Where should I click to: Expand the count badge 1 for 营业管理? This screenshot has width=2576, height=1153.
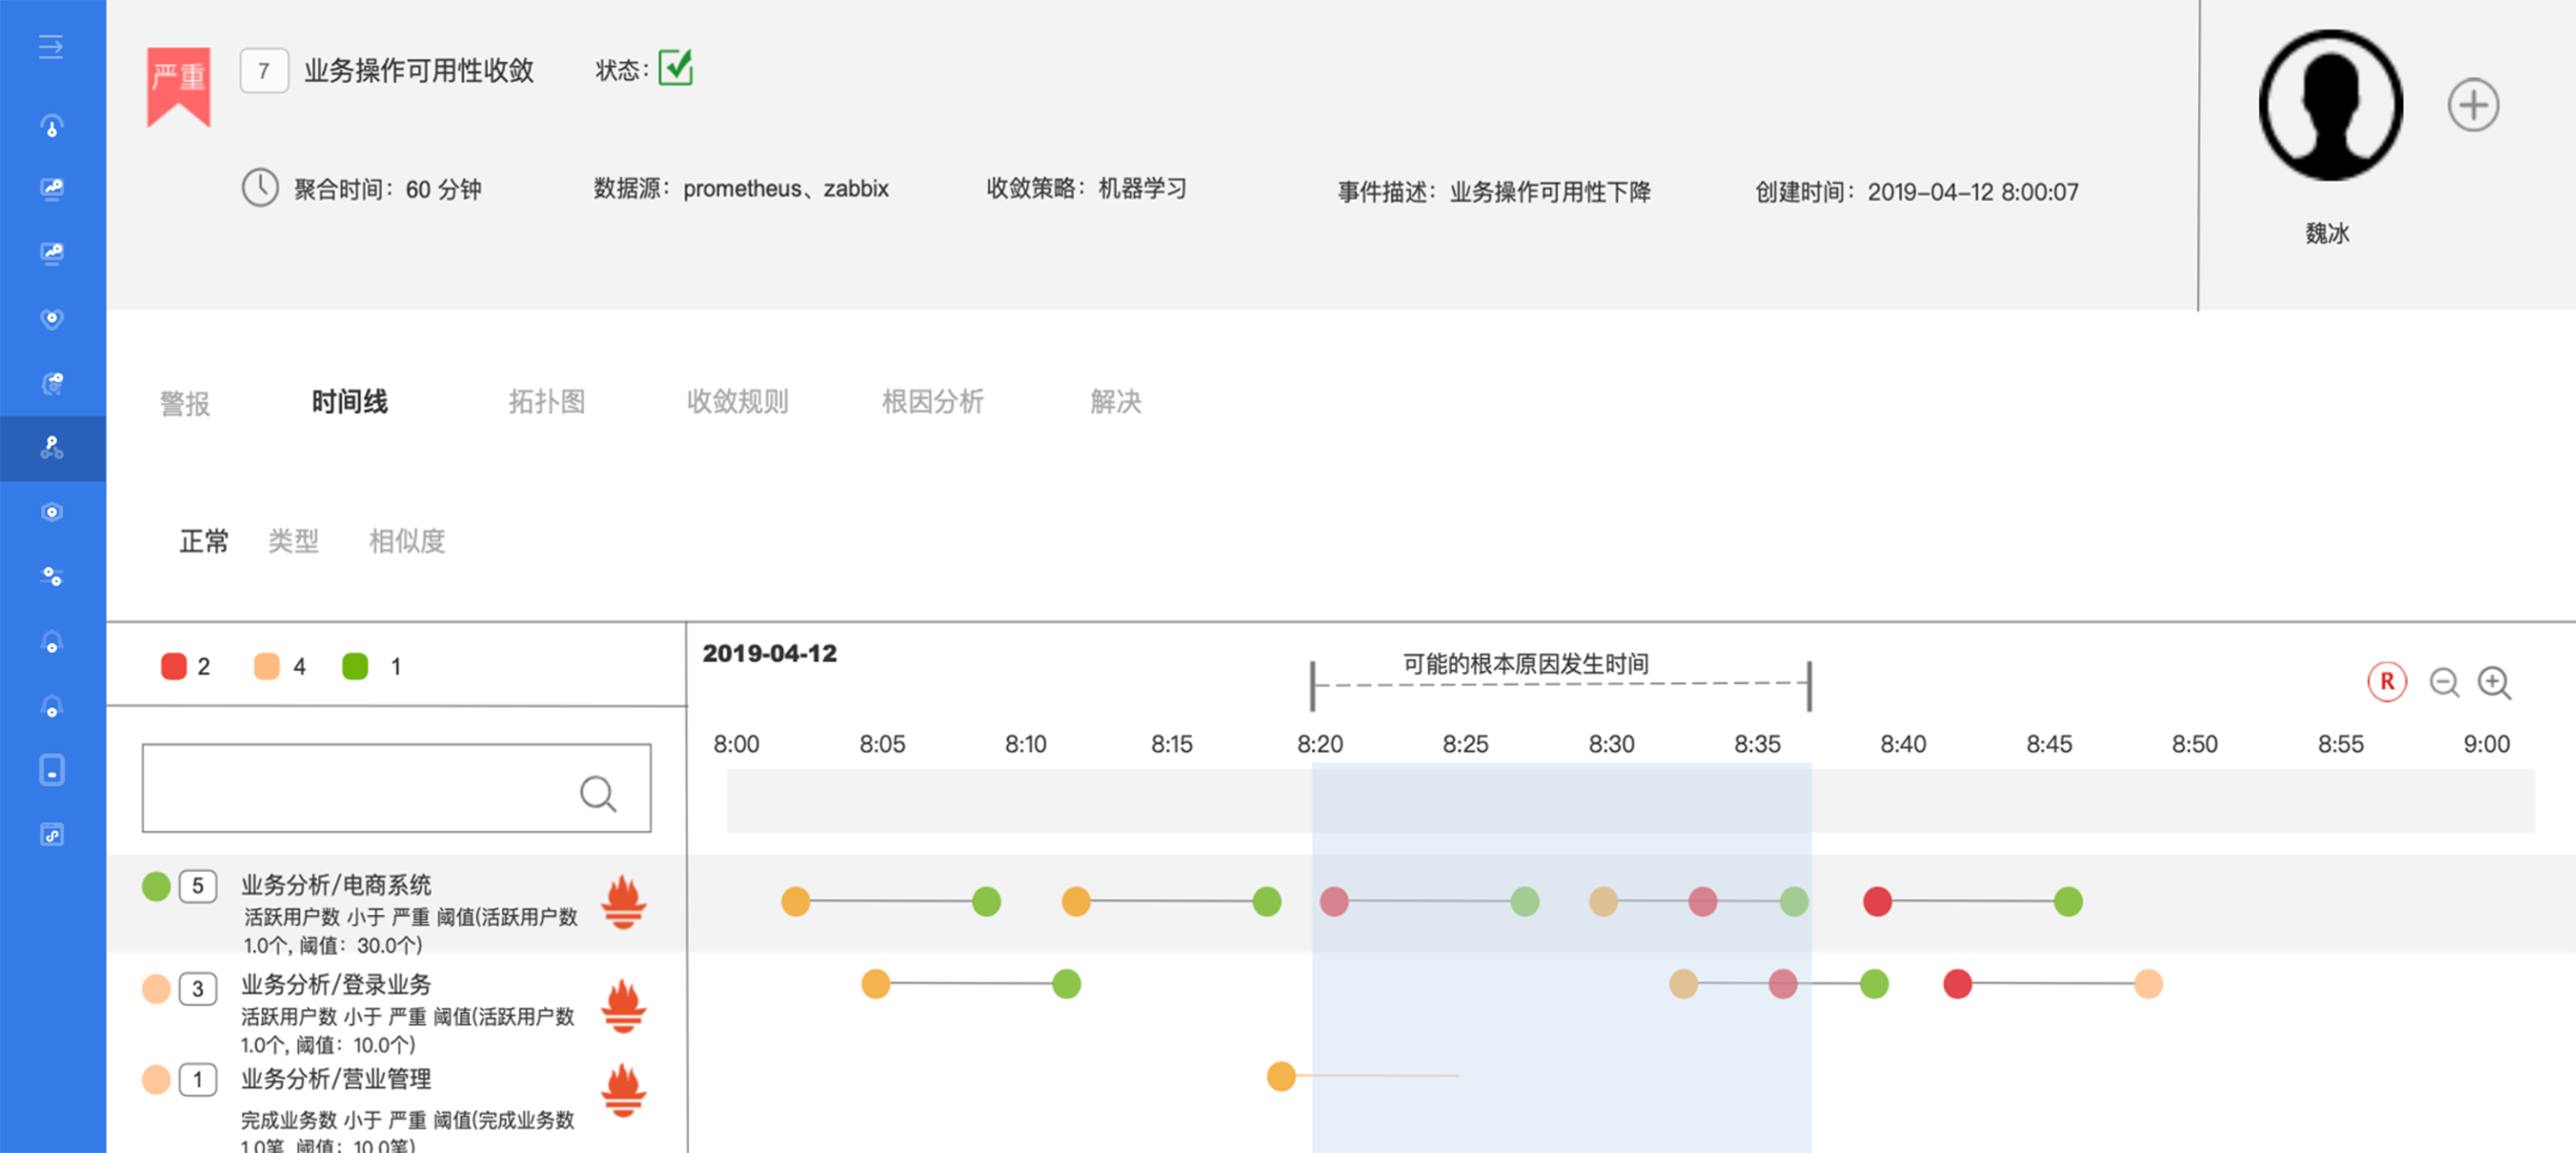click(198, 1080)
